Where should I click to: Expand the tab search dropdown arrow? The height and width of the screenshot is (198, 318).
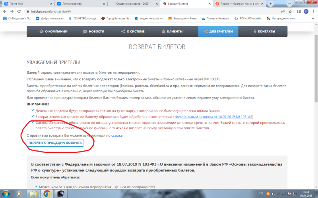[x=289, y=4]
